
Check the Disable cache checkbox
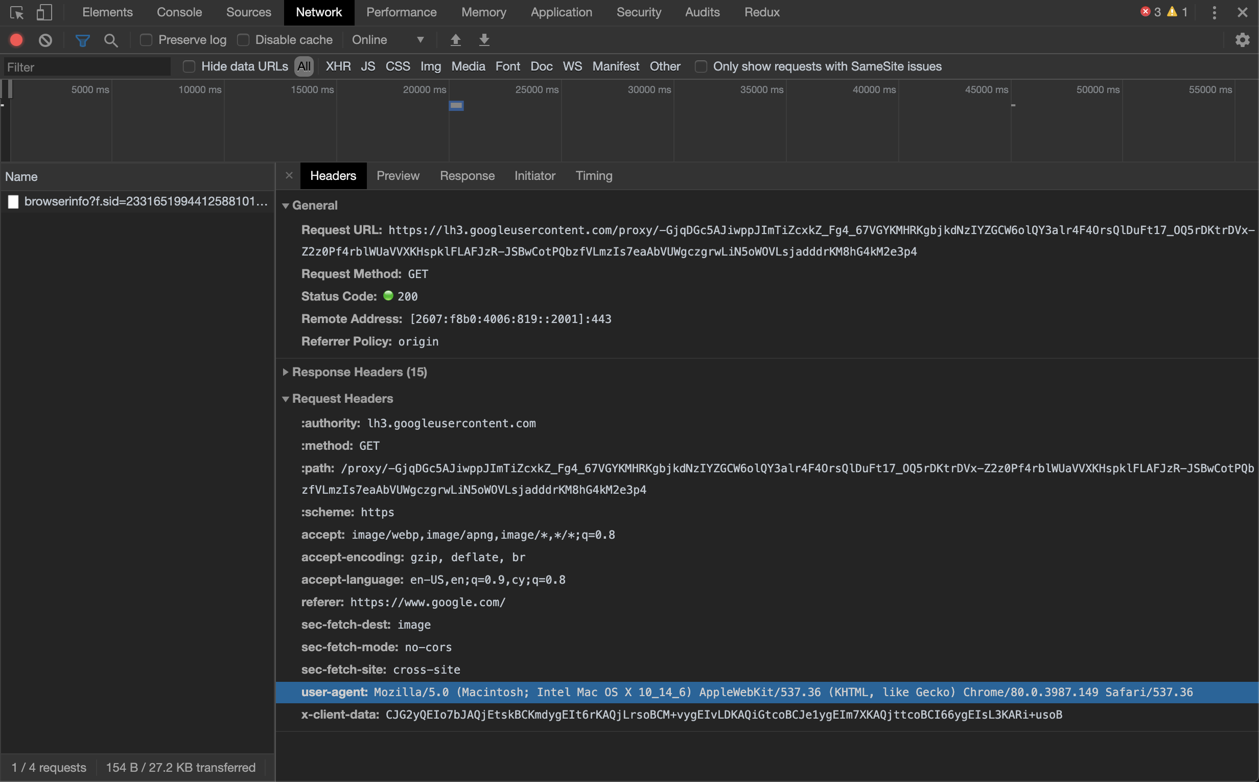tap(243, 40)
